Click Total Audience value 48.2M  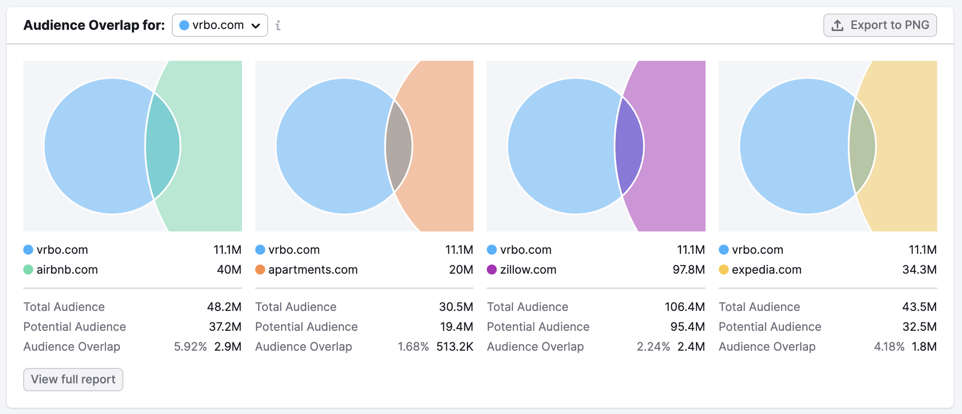[224, 307]
